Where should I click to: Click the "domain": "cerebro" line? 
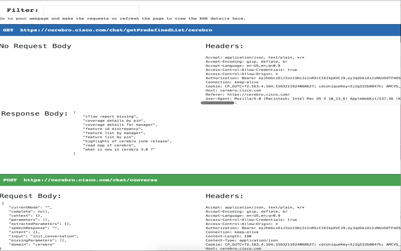coord(32,244)
